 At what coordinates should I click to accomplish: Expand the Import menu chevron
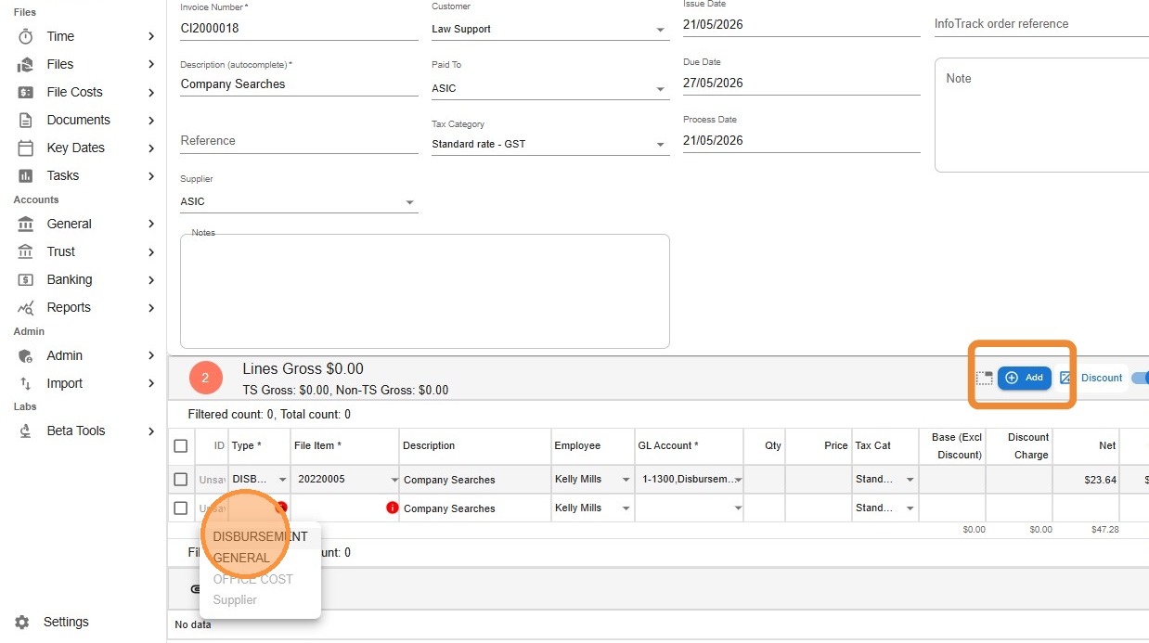pyautogui.click(x=150, y=383)
